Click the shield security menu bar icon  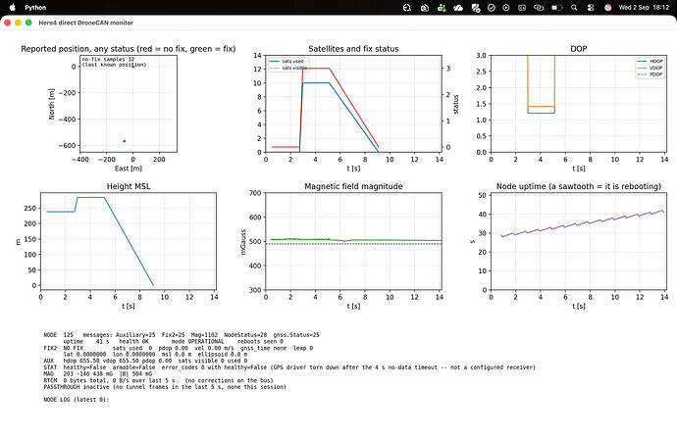click(x=475, y=7)
